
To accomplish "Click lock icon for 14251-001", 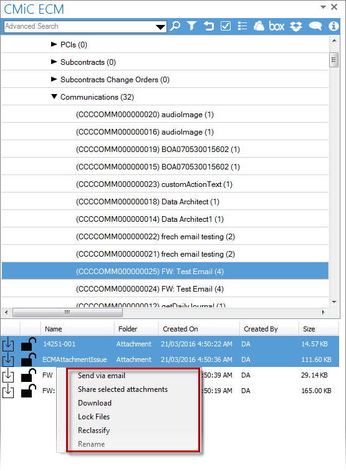I will coord(28,344).
